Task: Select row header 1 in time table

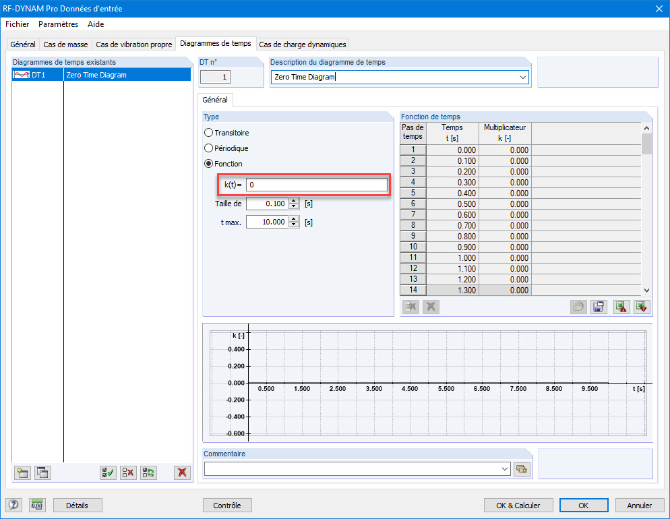Action: click(x=413, y=150)
